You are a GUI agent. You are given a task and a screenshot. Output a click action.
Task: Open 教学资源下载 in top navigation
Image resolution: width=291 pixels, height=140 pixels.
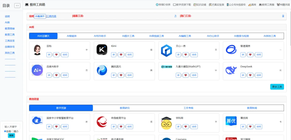[x=182, y=5]
